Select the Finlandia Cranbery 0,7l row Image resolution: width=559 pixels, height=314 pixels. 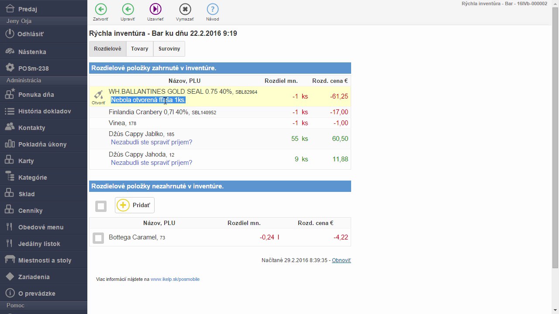[x=220, y=112]
